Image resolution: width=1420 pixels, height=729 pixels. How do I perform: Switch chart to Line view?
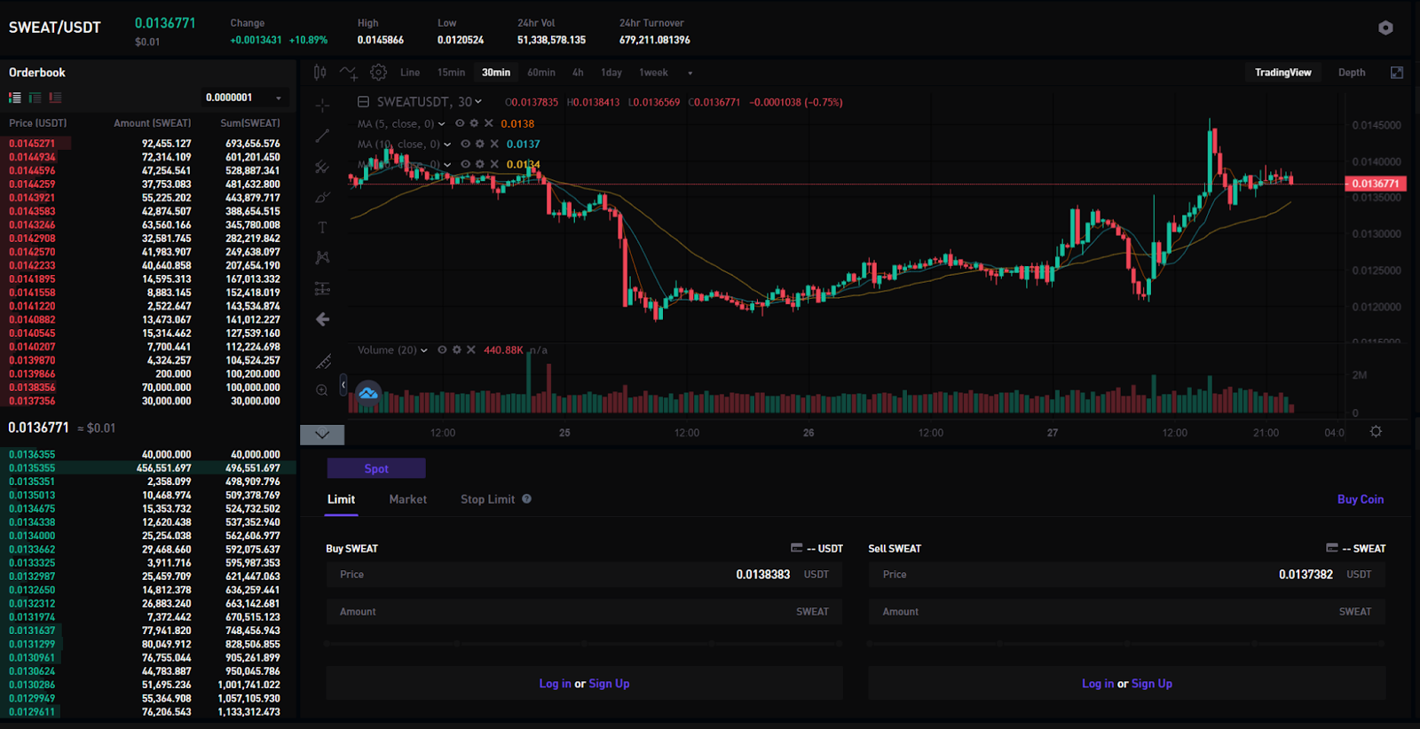click(x=410, y=73)
